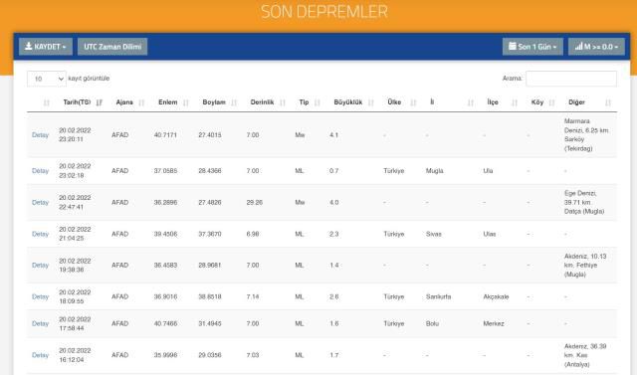Sort the table by the Tip column

point(310,102)
